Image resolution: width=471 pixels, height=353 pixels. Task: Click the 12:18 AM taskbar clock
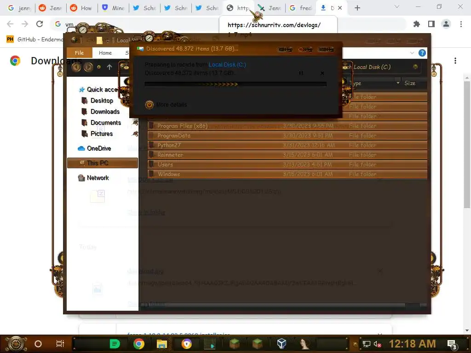412,344
